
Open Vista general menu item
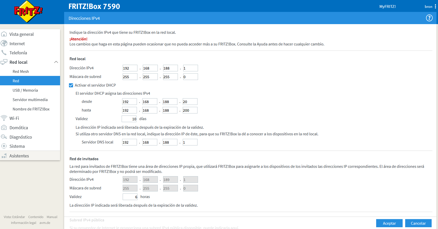pyautogui.click(x=30, y=34)
